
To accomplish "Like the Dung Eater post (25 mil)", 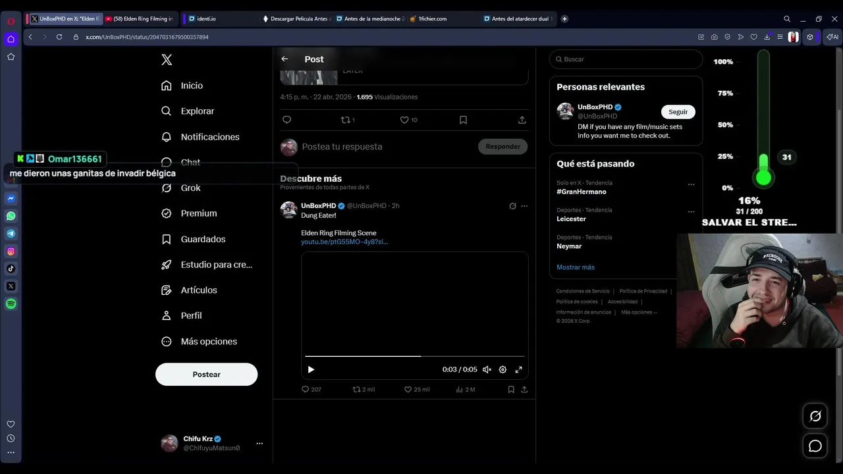I will 417,390.
